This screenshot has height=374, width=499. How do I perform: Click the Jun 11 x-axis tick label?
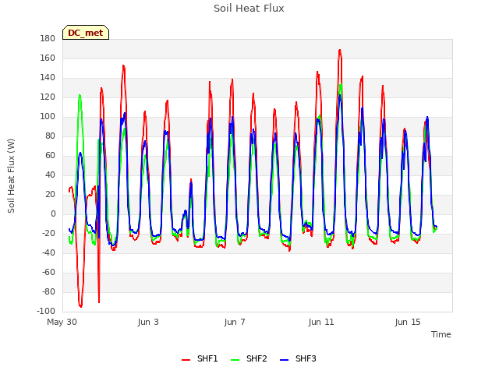321,322
